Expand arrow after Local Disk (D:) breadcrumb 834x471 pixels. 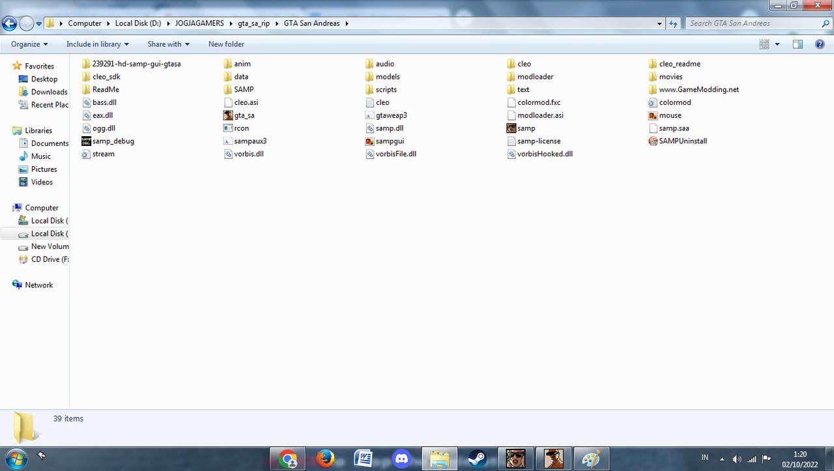(x=169, y=23)
